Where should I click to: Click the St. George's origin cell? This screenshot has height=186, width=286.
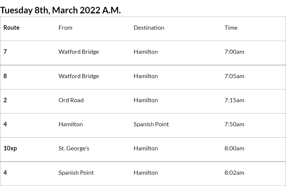click(x=74, y=148)
